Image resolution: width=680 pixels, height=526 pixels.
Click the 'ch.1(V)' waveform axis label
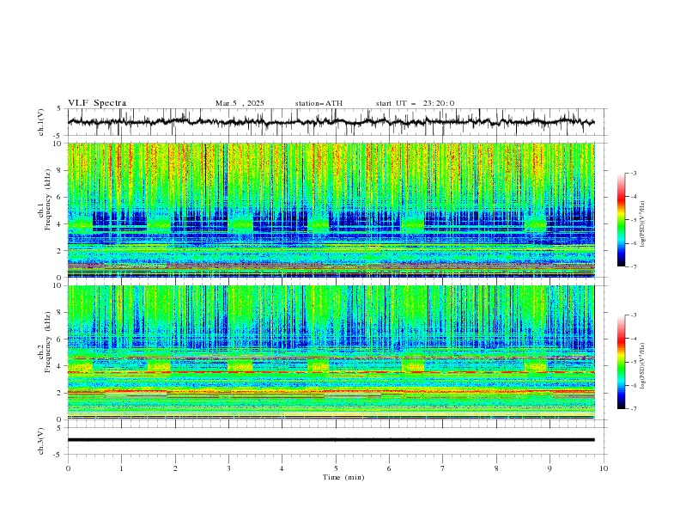pos(41,122)
